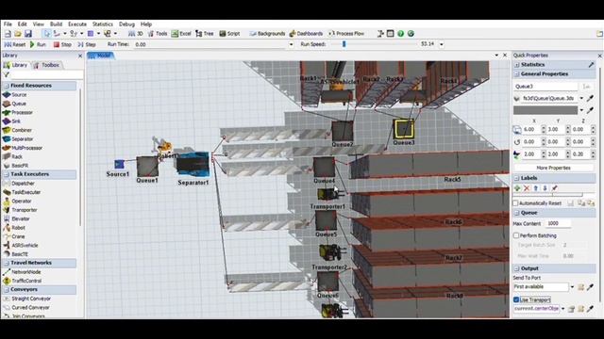Save the model with disk icon
This screenshot has height=339, width=604.
tap(28, 34)
